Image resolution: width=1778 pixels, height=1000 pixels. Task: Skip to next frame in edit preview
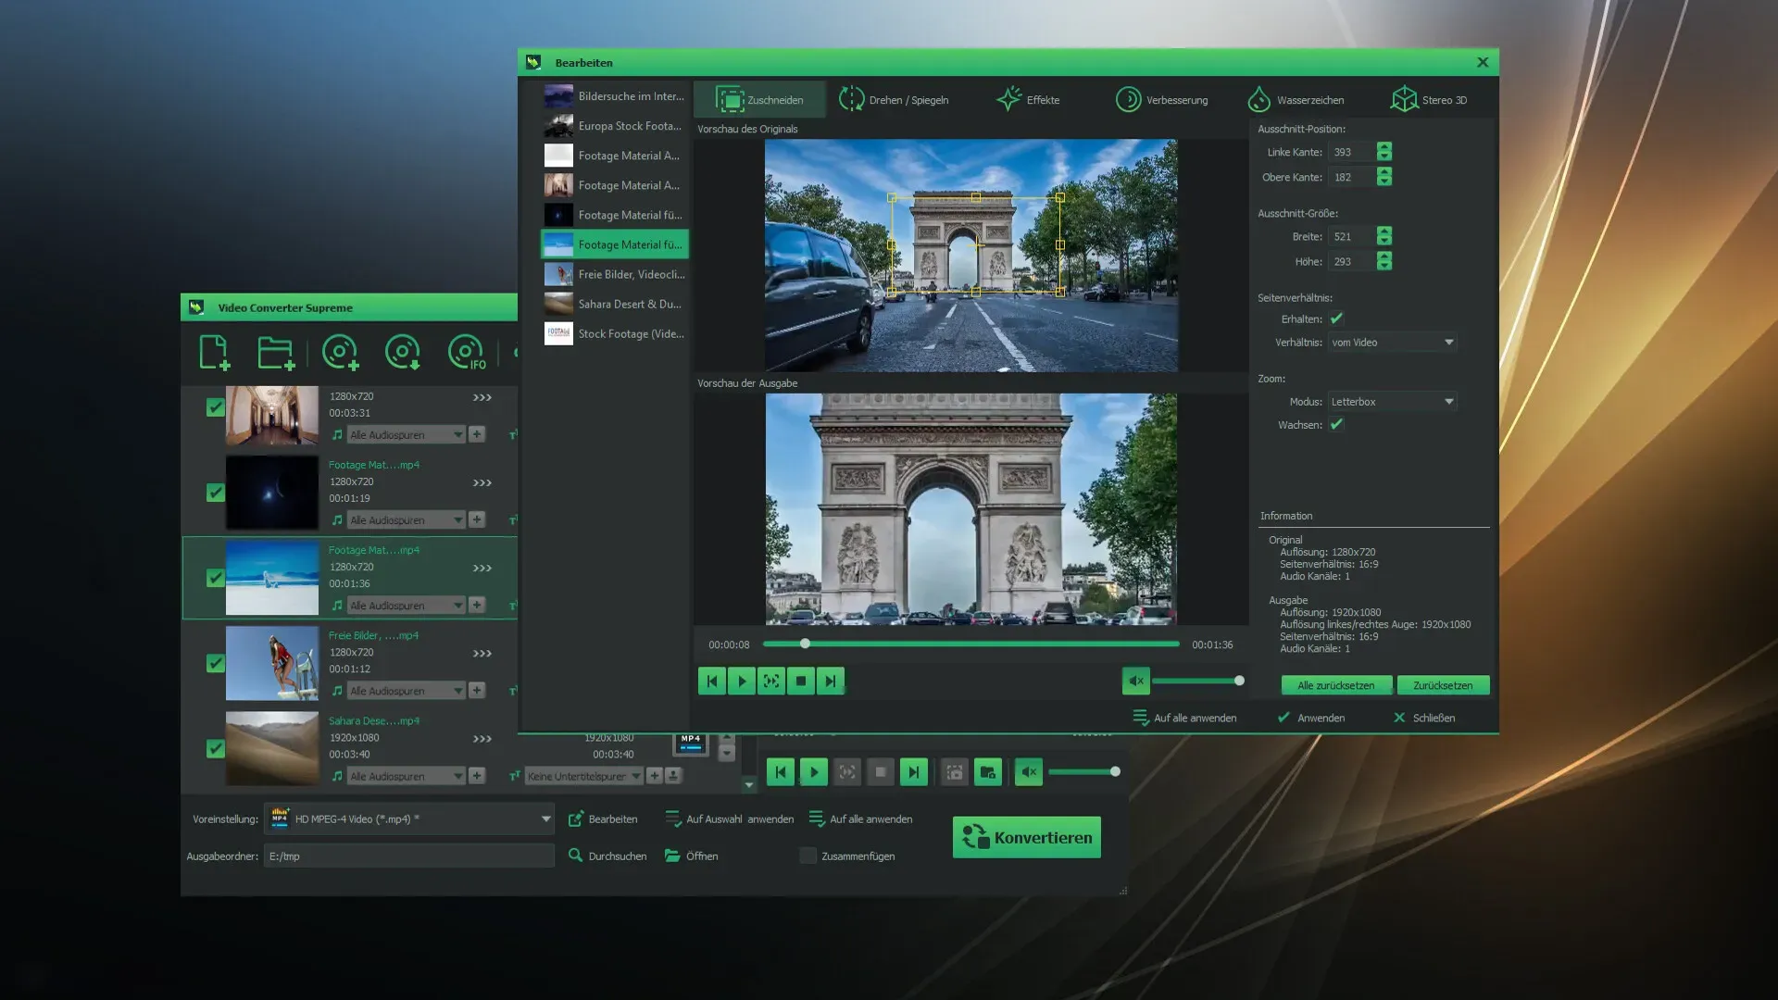tap(831, 681)
